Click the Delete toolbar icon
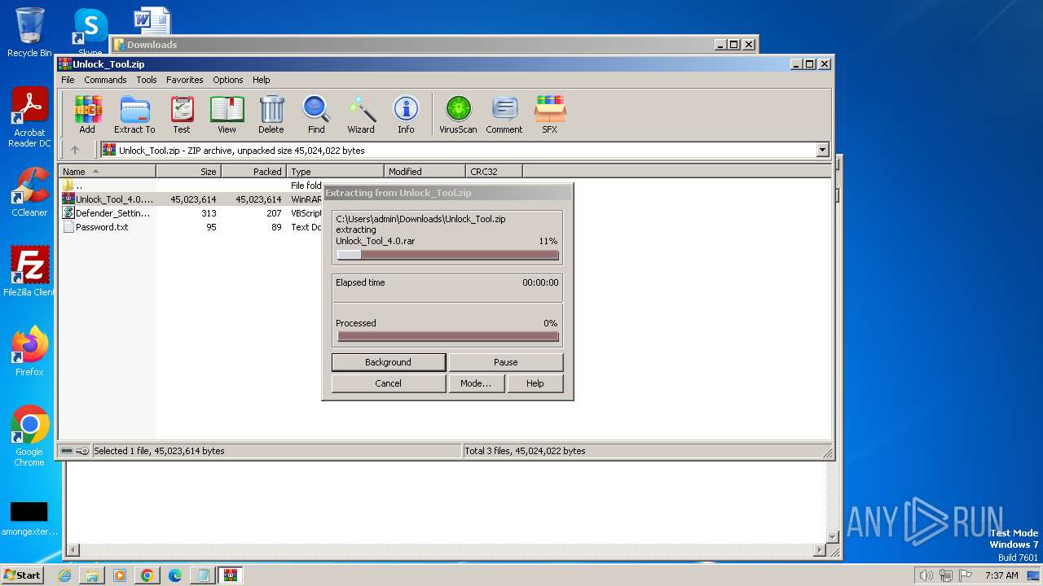The height and width of the screenshot is (586, 1043). point(271,115)
